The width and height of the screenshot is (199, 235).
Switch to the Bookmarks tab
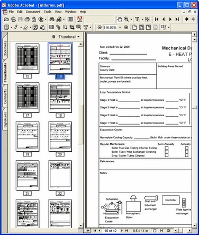pyautogui.click(x=5, y=48)
